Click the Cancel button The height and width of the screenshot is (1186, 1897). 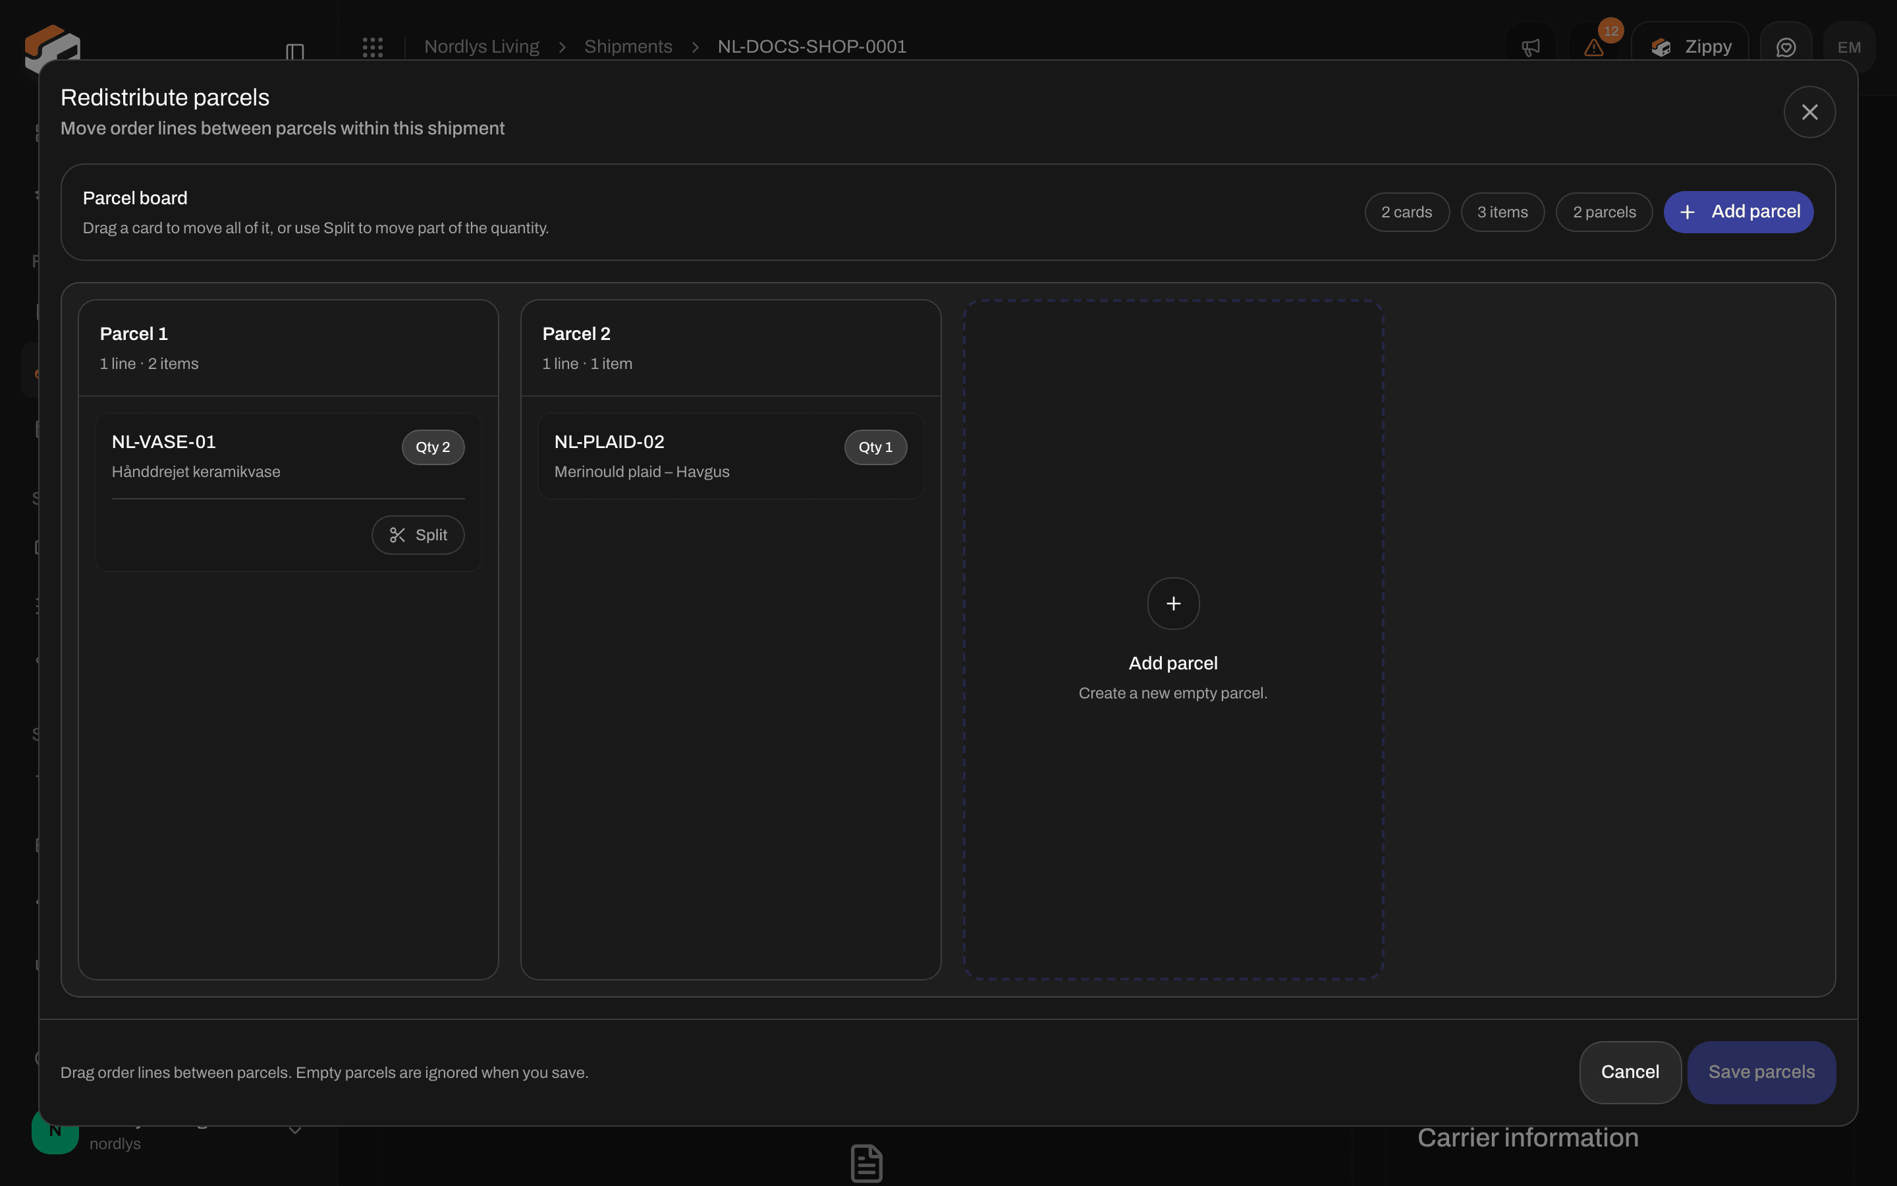(x=1630, y=1072)
